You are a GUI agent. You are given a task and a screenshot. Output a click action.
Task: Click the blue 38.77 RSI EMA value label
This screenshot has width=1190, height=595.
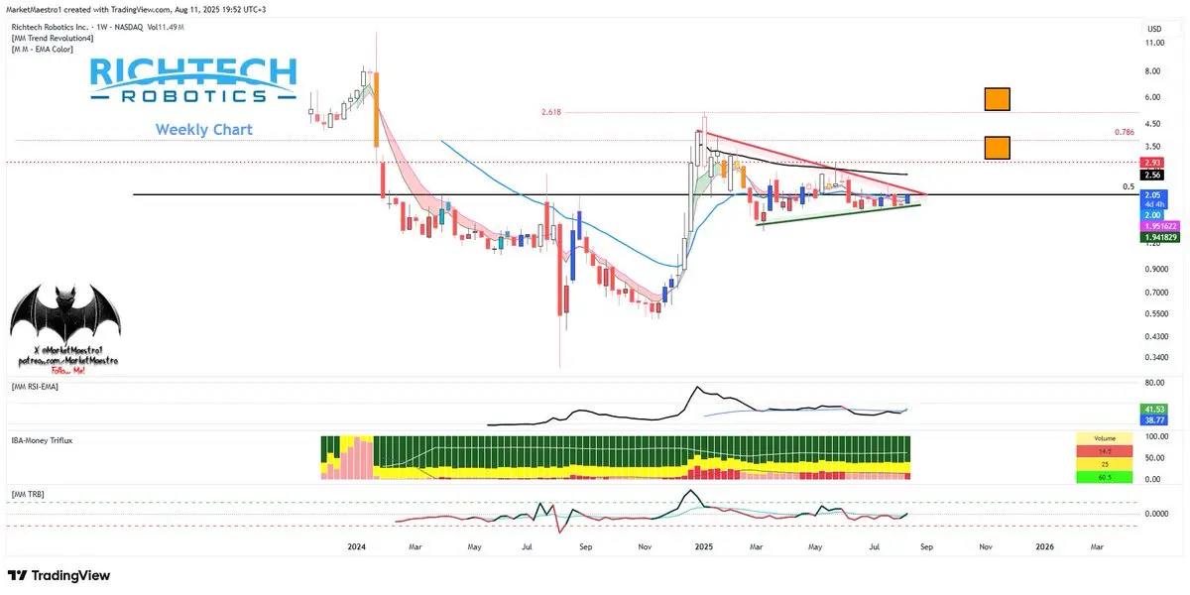coord(1153,420)
